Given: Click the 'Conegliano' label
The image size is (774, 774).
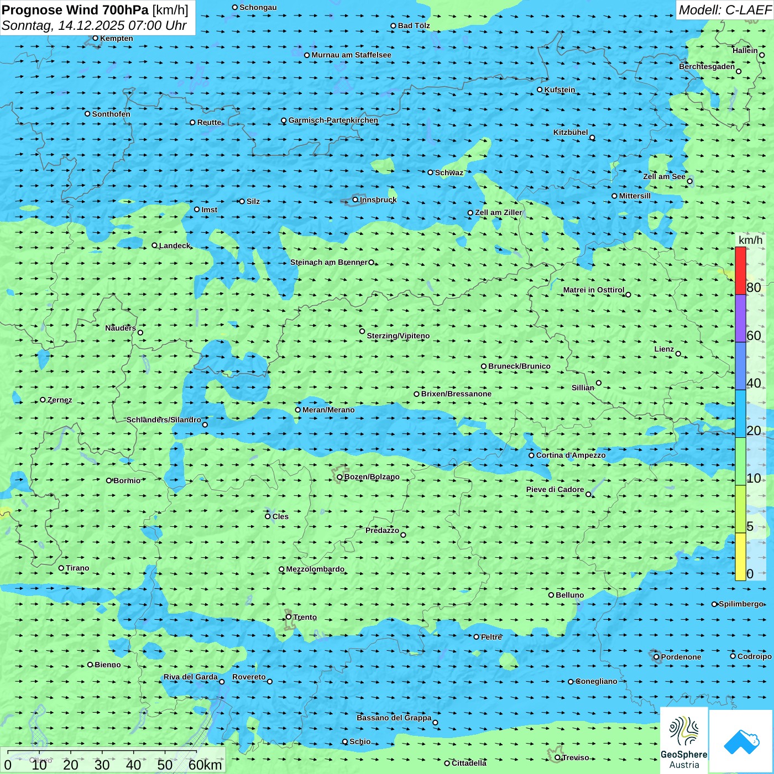Looking at the screenshot, I should click(x=597, y=681).
